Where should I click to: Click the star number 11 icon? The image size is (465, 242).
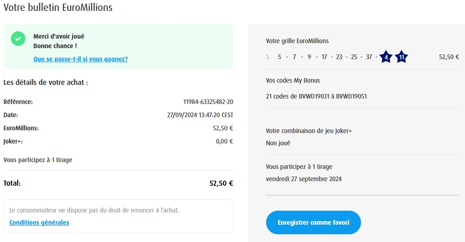click(401, 57)
